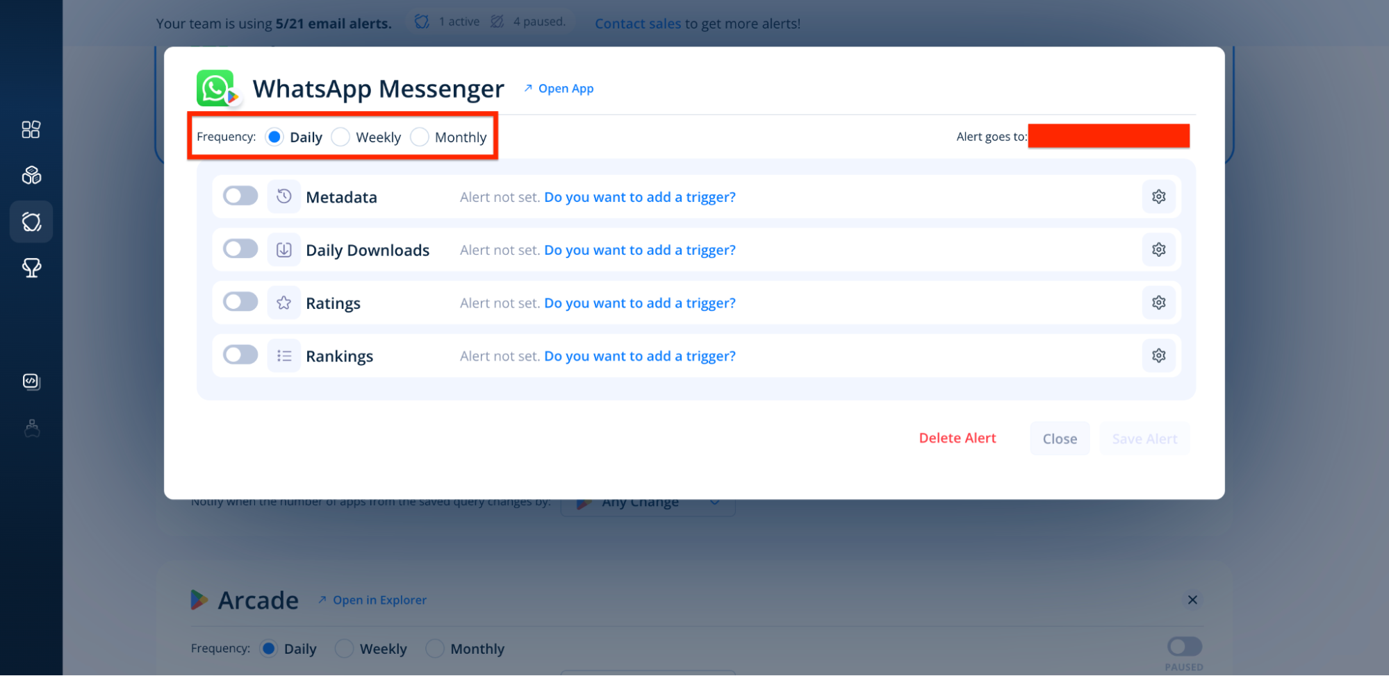Open the dashboard grid icon in sidebar
The image size is (1389, 676).
coord(31,130)
